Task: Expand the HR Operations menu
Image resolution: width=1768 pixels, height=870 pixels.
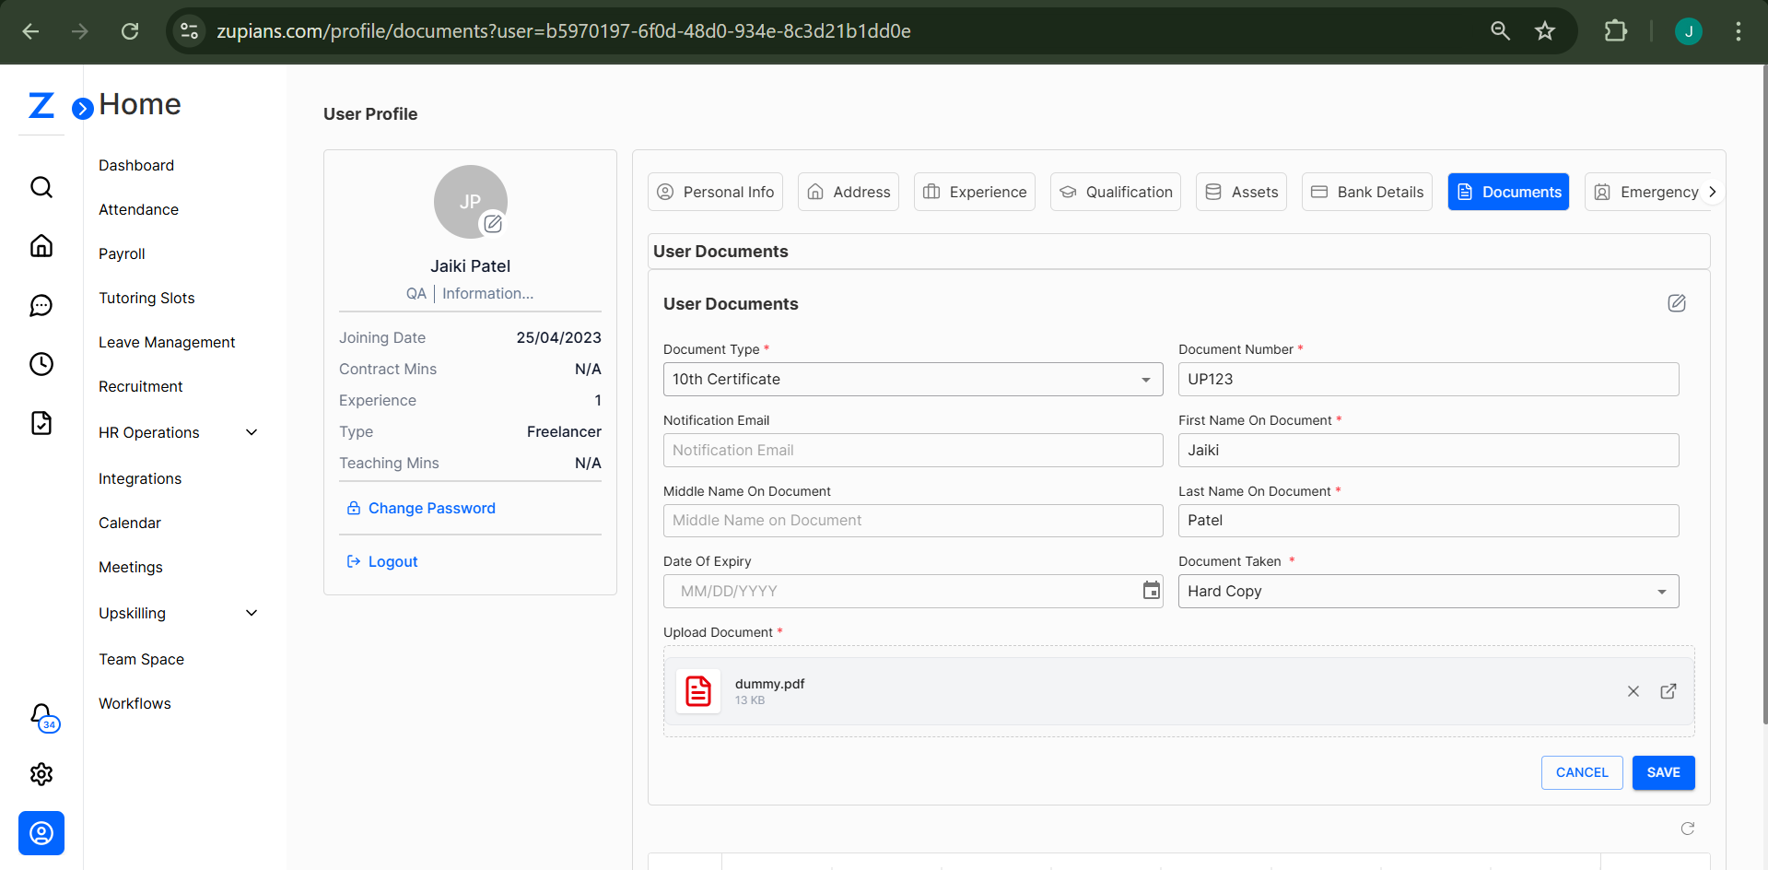Action: 251,431
